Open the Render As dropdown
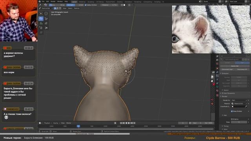This screenshot has width=251, height=141. (x=239, y=100)
